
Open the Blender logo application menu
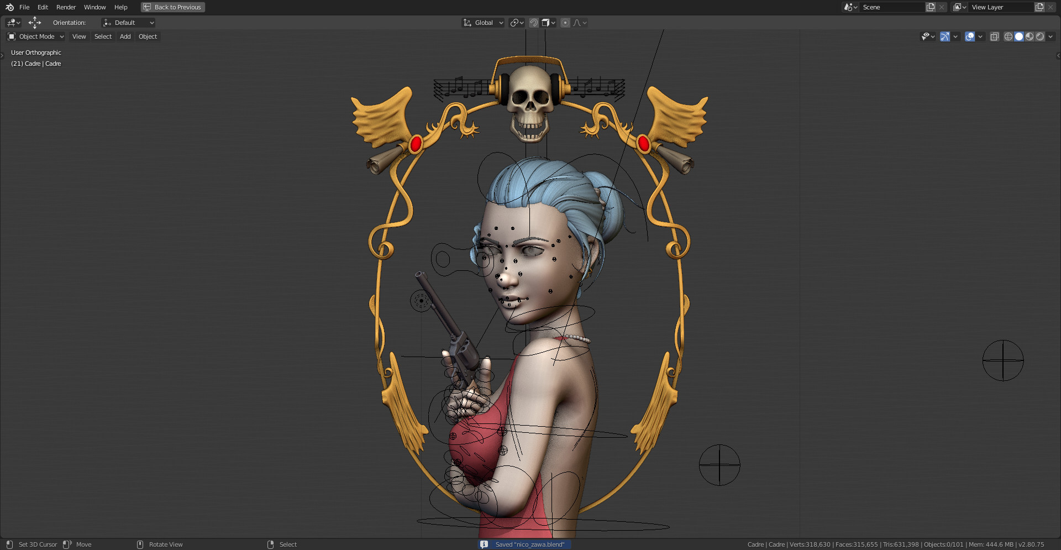[9, 7]
